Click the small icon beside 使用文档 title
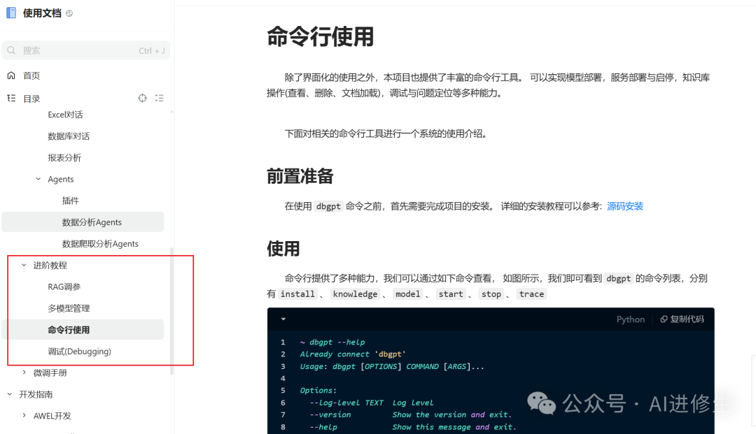 point(69,13)
